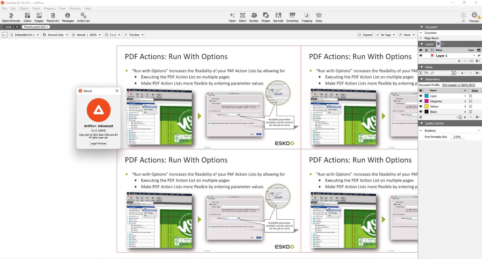Collapse the Quality Control panel
The image size is (482, 259).
click(422, 123)
